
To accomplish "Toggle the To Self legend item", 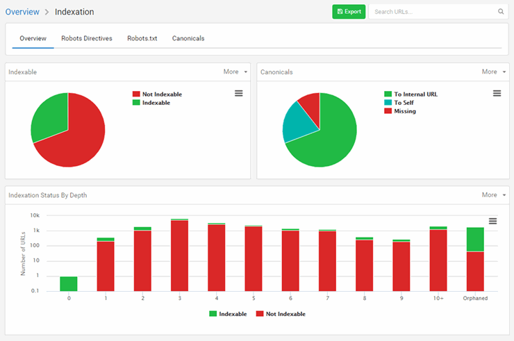I will tap(401, 103).
